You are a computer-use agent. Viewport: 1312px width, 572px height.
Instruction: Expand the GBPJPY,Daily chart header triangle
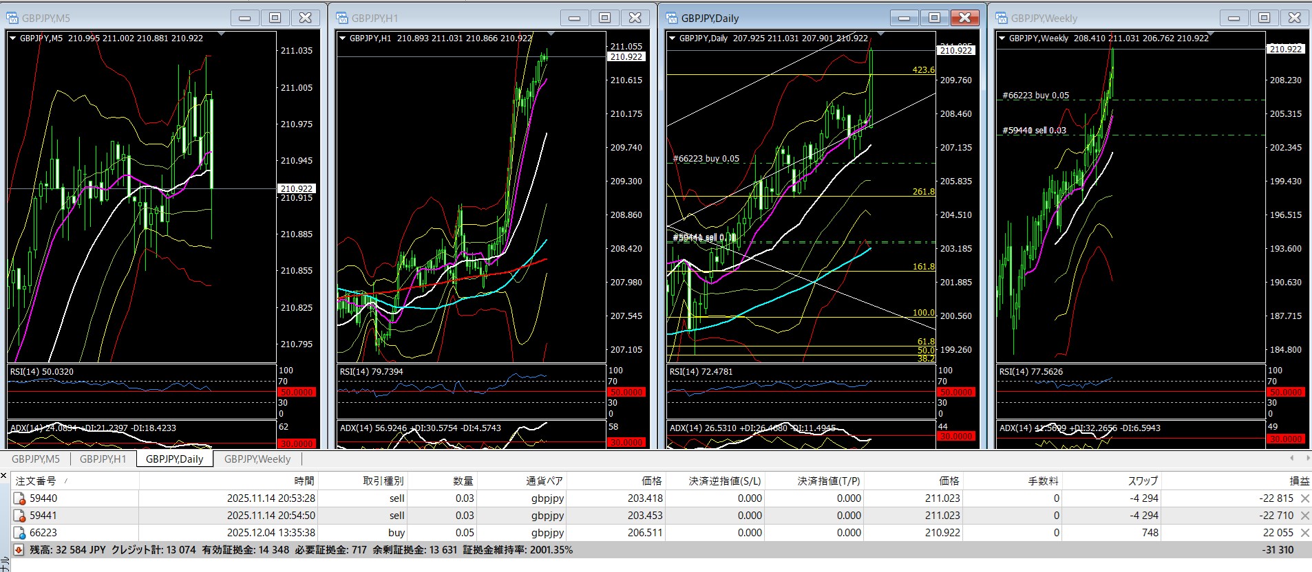click(672, 38)
